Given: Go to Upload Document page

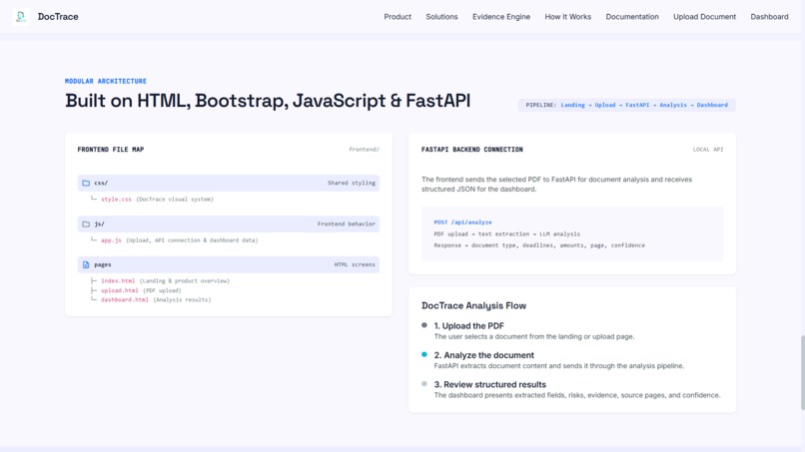Looking at the screenshot, I should [704, 16].
